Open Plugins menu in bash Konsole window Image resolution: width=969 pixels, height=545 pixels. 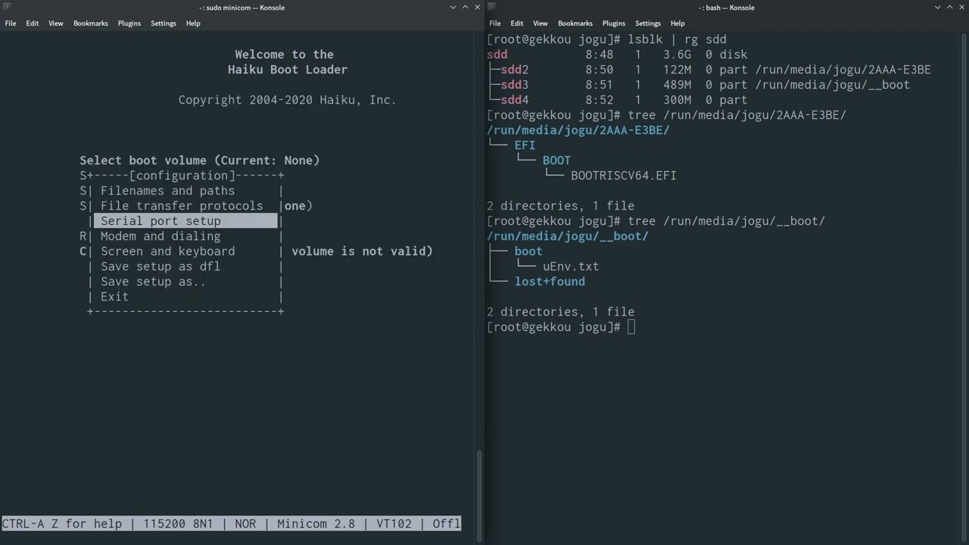pos(614,23)
